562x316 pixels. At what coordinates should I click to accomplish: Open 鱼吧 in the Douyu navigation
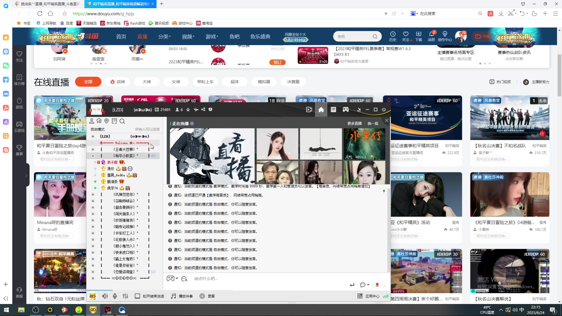coord(234,37)
